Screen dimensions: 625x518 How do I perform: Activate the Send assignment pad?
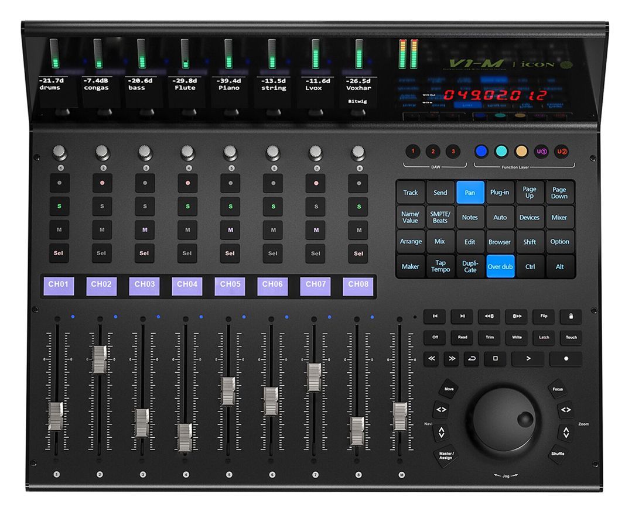(440, 193)
